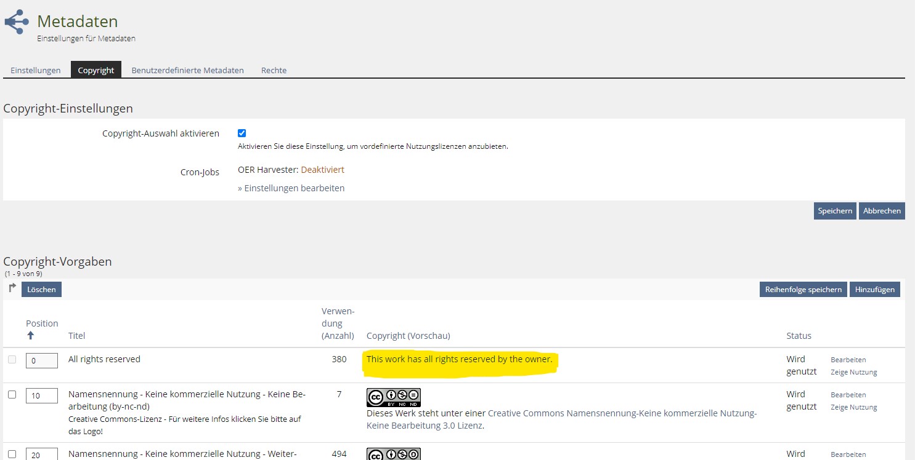Select the by-nc-nd license row checkbox
The image size is (915, 460).
coord(12,395)
